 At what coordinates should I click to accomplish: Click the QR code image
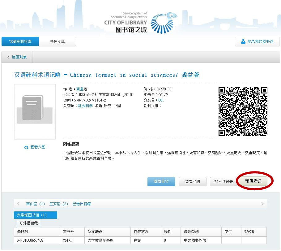243,111
